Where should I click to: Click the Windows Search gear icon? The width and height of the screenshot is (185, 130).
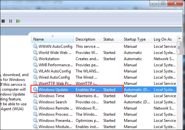35,102
